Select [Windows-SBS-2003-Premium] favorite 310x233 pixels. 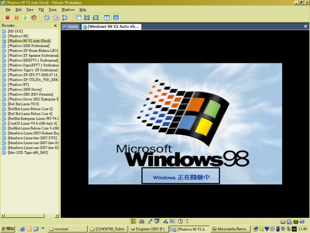pos(31,94)
